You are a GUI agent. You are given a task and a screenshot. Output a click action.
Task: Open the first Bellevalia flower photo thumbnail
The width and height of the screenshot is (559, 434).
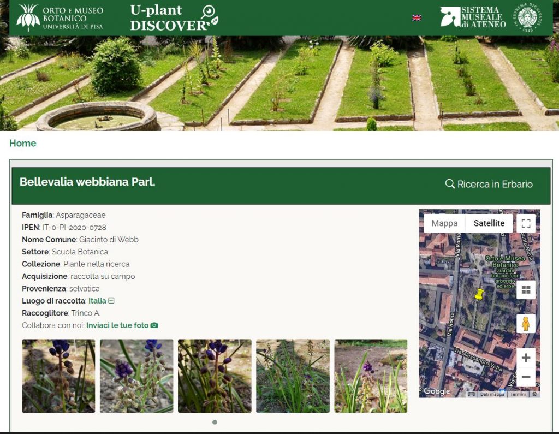pos(58,376)
